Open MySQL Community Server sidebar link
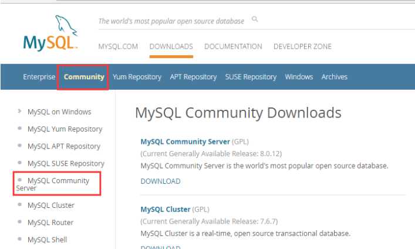This screenshot has height=249, width=415. pyautogui.click(x=53, y=184)
